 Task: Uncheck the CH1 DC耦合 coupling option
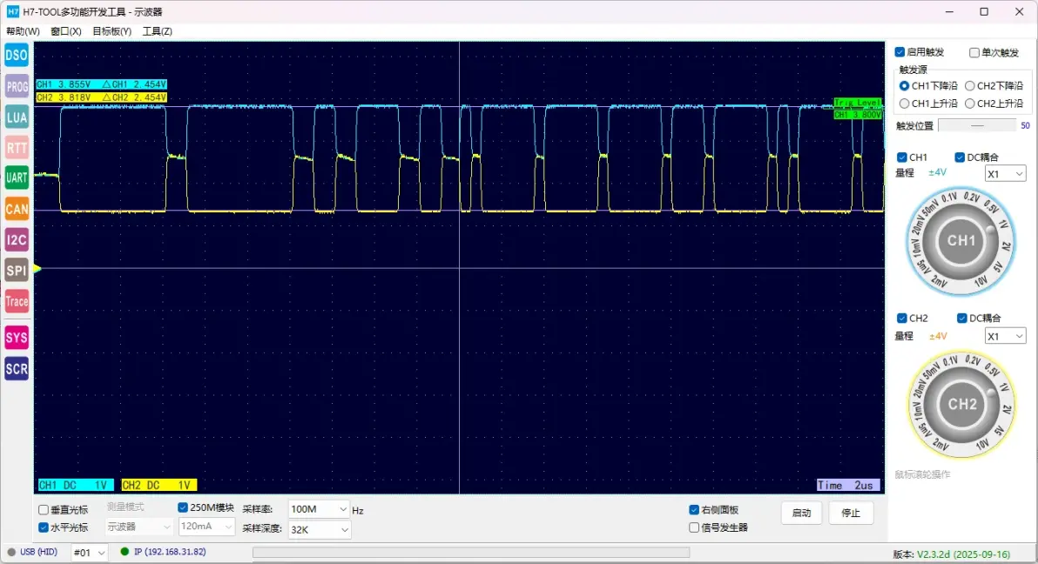960,158
